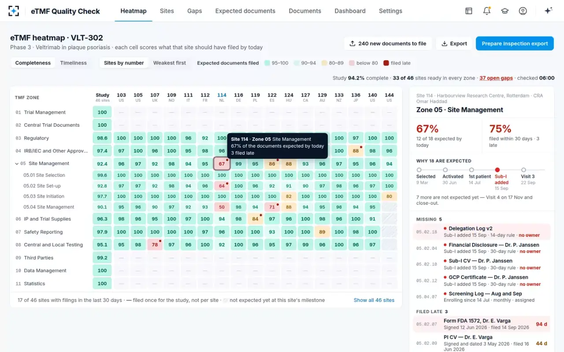Open the Screening Log — Aug and Sep item
This screenshot has height=352, width=564.
pyautogui.click(x=482, y=297)
